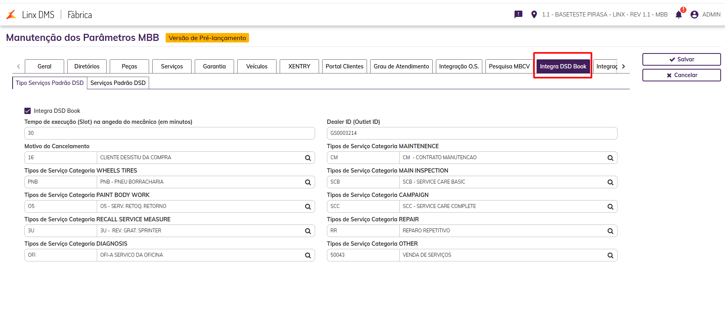Screen dimensions: 725x309
Task: Click the PNB code field for WHEELS TIRES
Action: point(61,182)
